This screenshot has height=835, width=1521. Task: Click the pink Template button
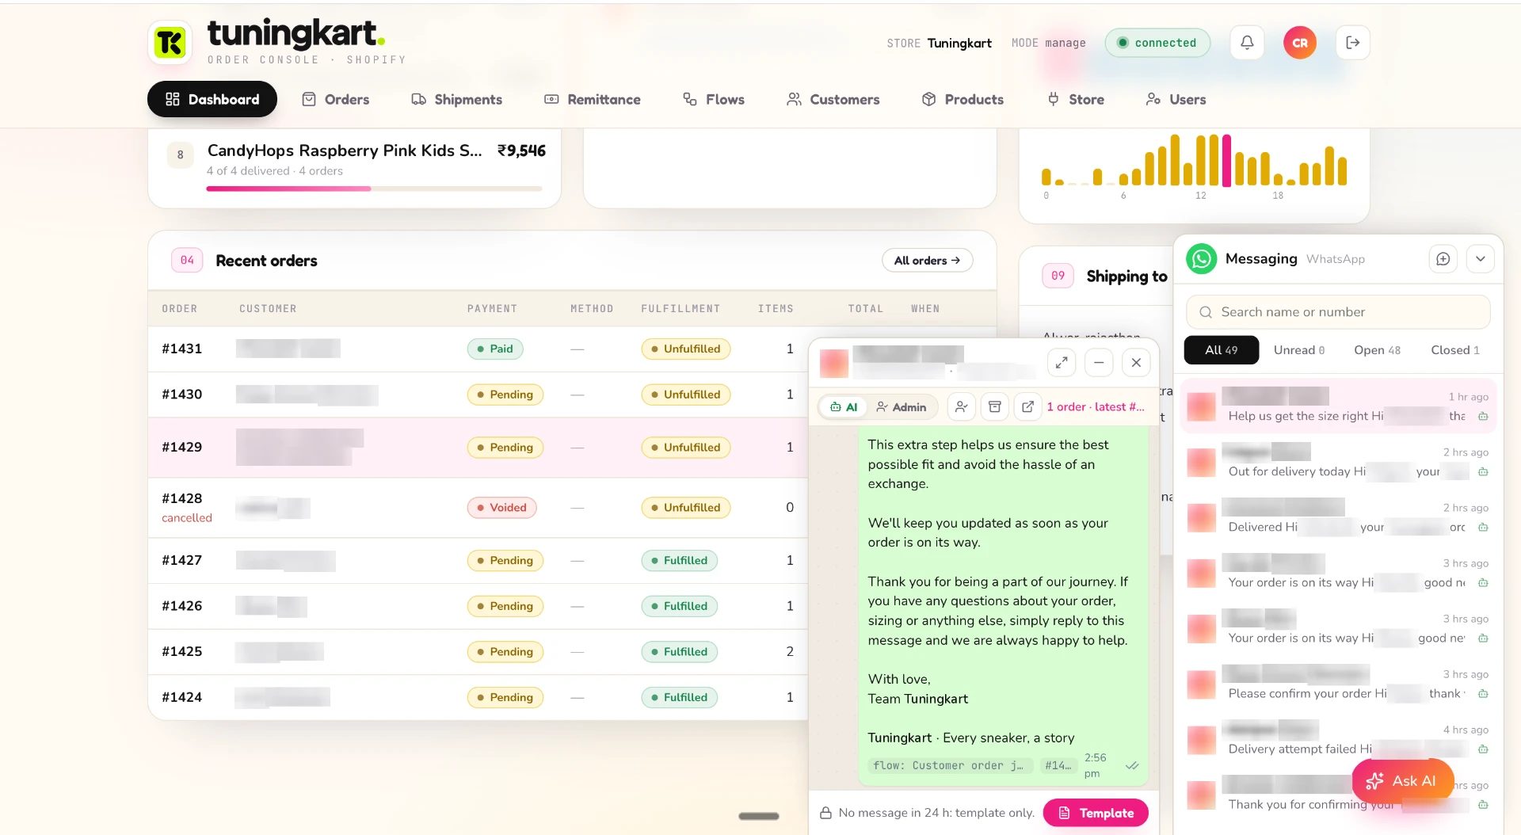(x=1096, y=813)
